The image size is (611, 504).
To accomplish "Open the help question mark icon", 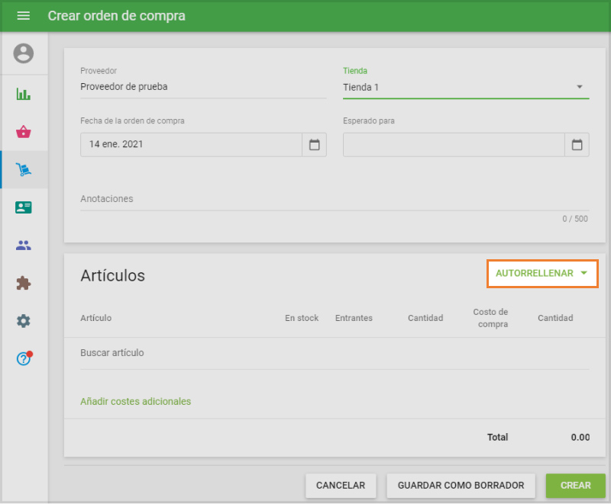I will pos(24,358).
